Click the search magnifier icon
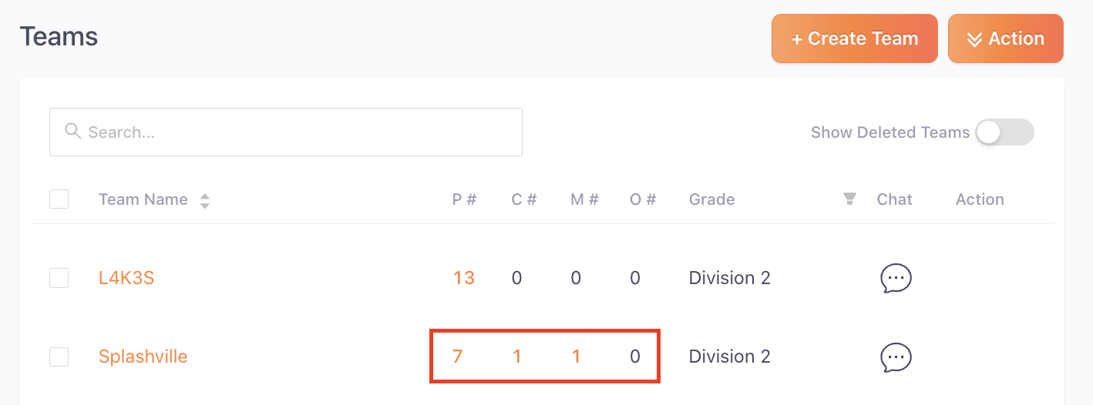 tap(73, 131)
